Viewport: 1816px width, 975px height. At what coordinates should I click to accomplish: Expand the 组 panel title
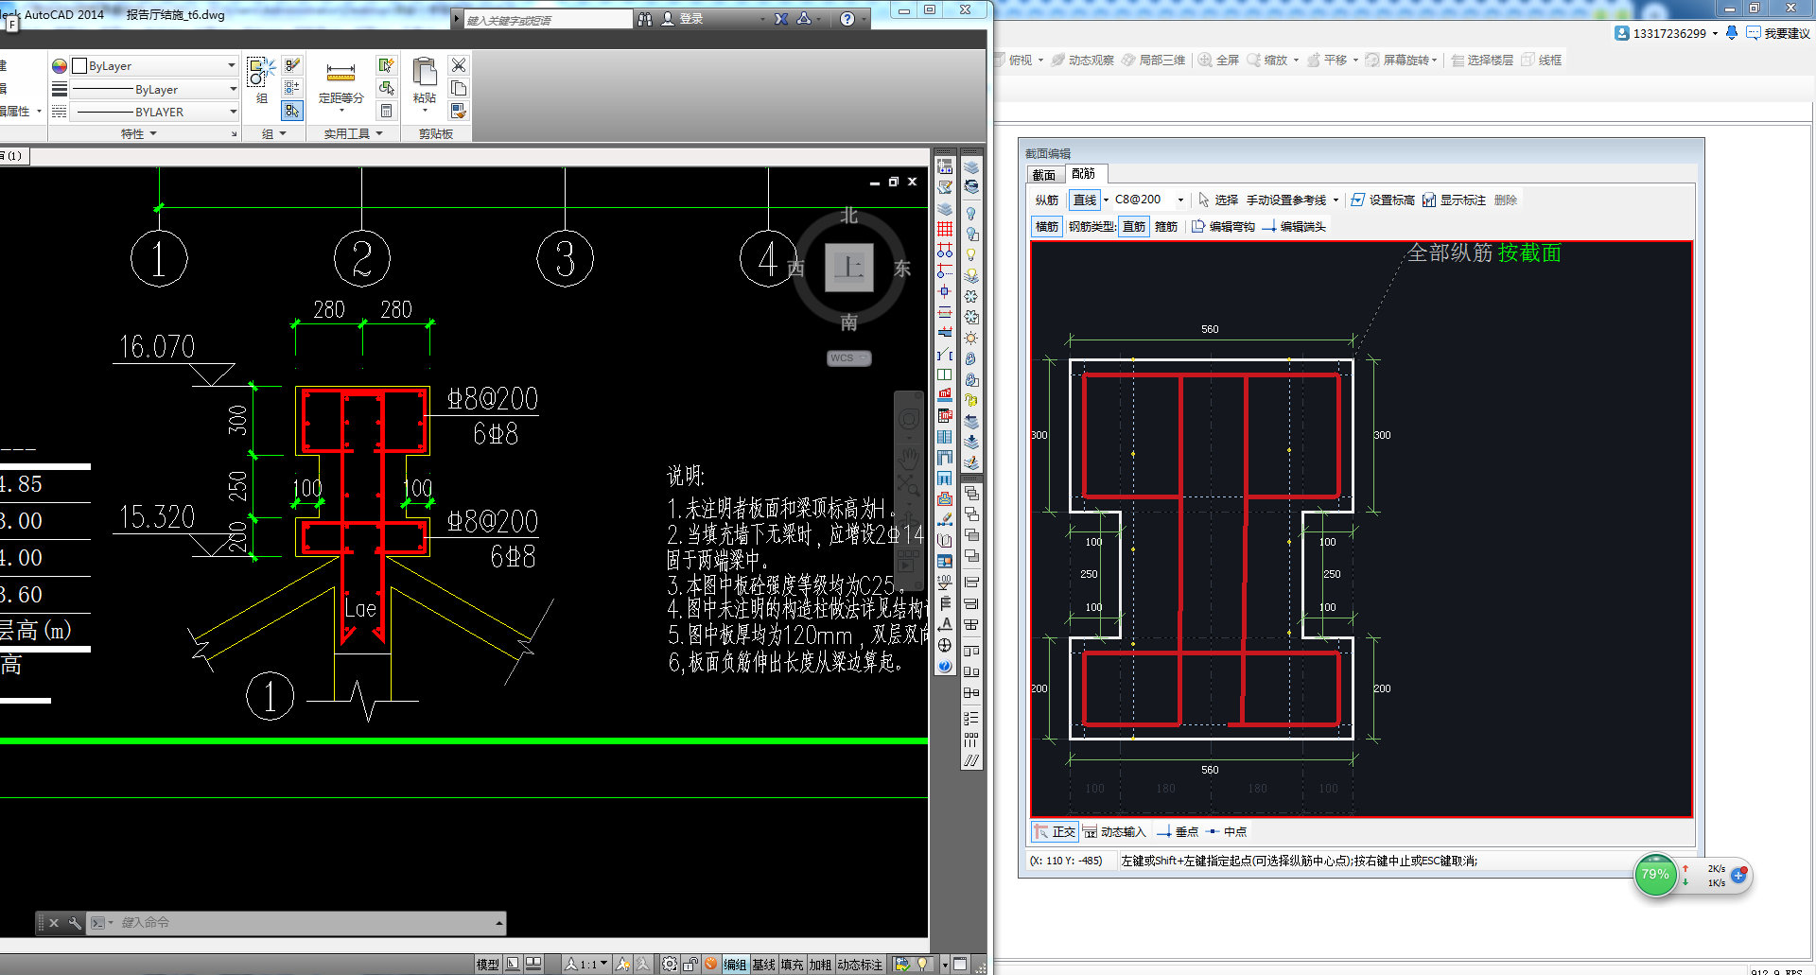[x=273, y=134]
